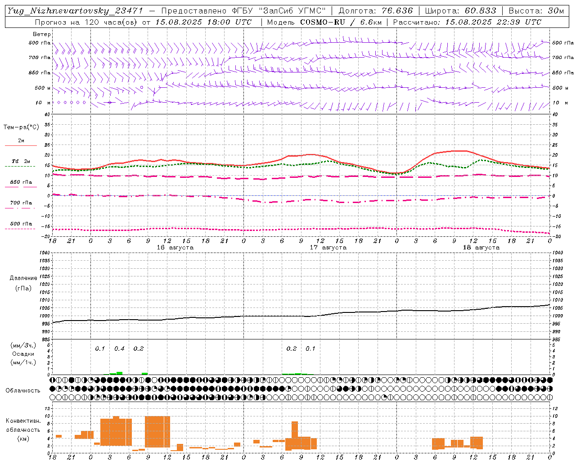
Task: Click the (мм/1ч.) precipitation unit label
Action: tap(23, 362)
